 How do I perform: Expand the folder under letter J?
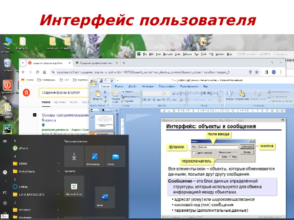click(x=58, y=210)
